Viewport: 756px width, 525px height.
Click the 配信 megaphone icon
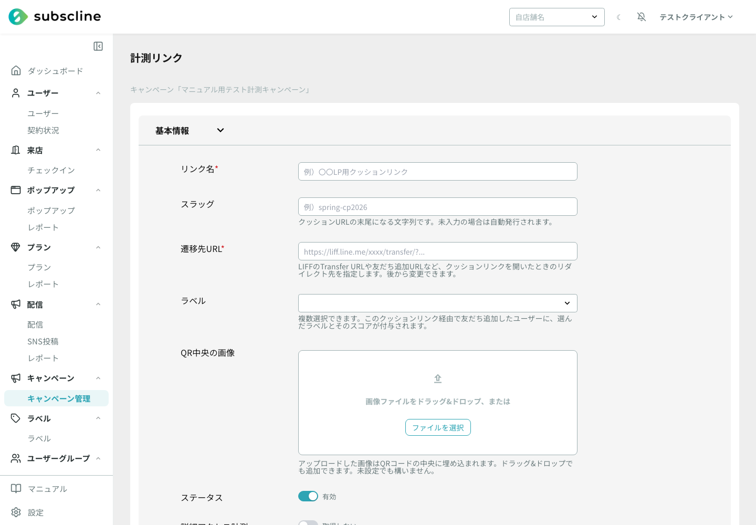[16, 304]
